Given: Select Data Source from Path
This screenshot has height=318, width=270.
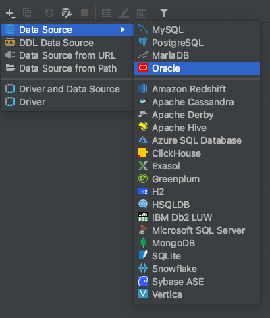Looking at the screenshot, I should coord(67,68).
